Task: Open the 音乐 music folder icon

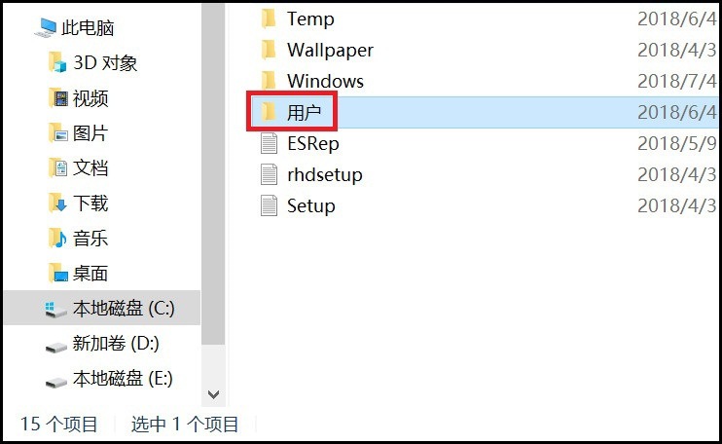Action: [x=58, y=238]
